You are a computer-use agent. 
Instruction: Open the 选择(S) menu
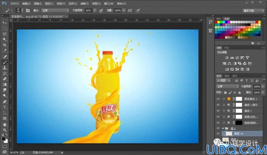click(x=73, y=3)
